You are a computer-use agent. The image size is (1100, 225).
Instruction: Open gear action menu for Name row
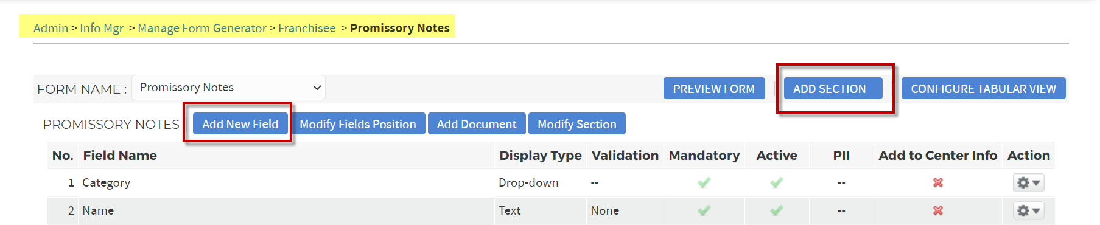(x=1029, y=210)
